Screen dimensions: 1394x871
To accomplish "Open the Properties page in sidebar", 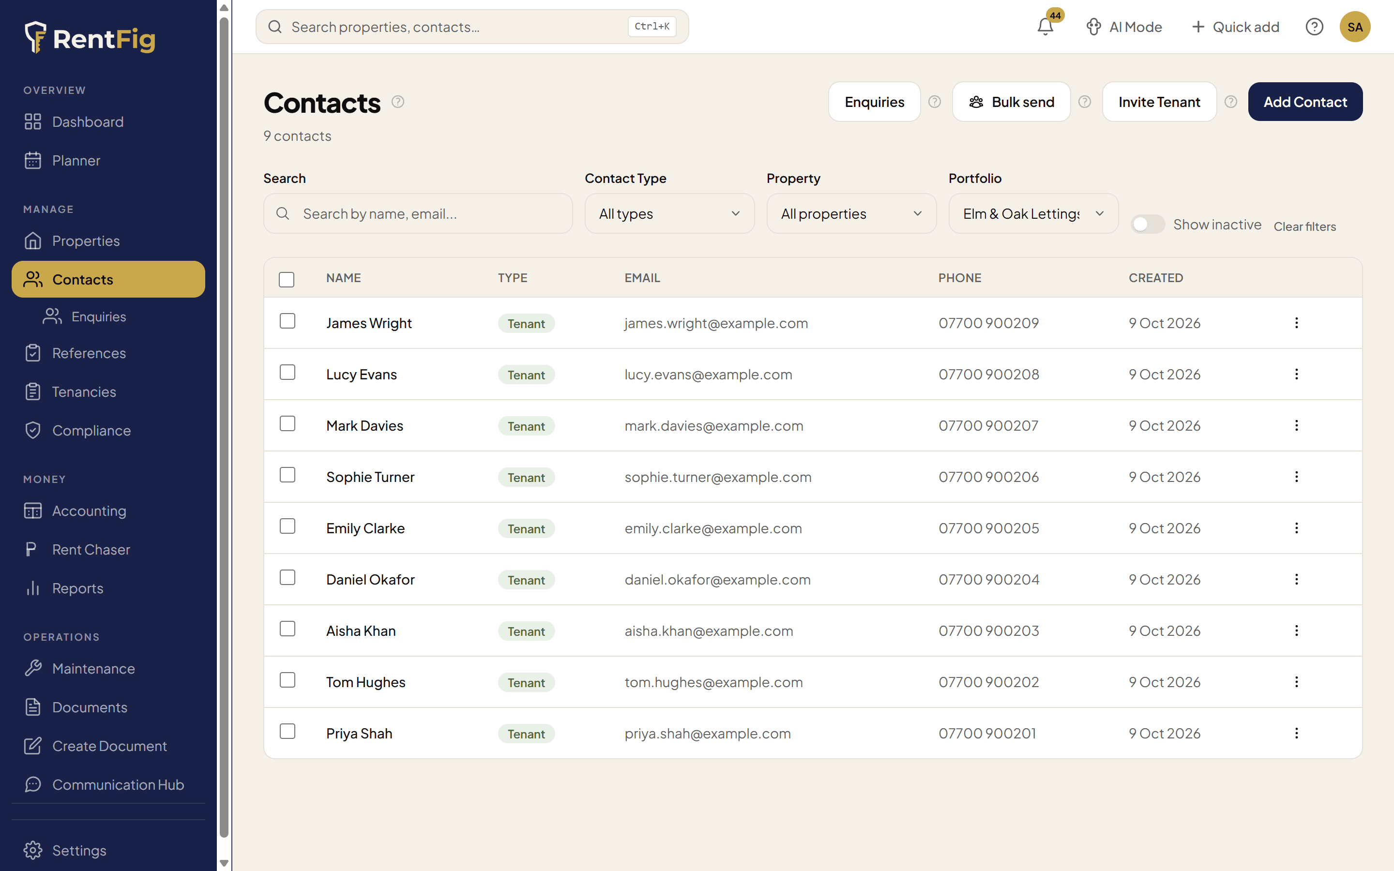I will (108, 241).
